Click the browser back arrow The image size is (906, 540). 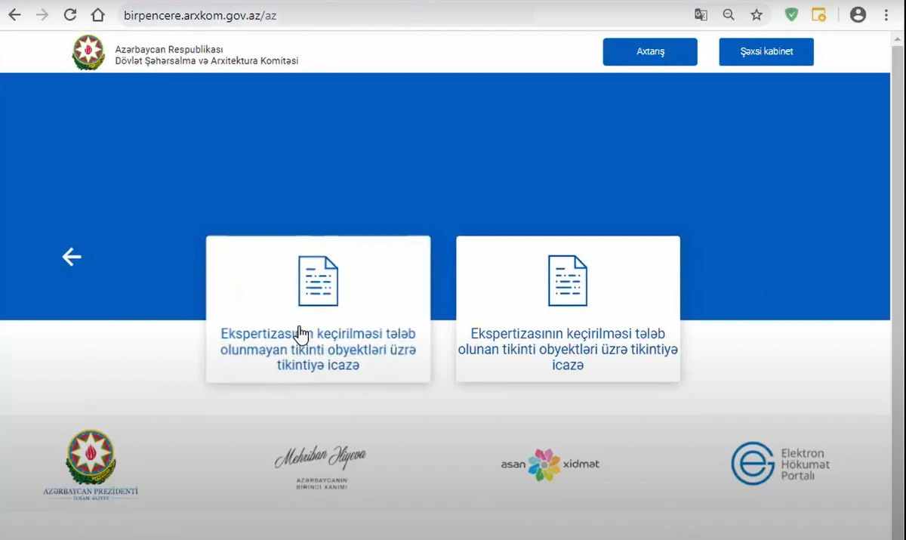14,14
